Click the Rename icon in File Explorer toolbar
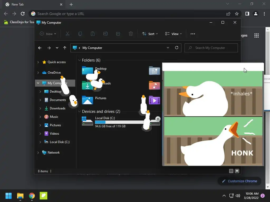 pos(105,34)
